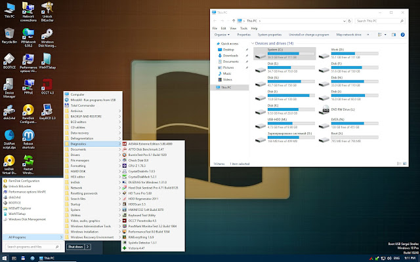Collapse the Devices and drives group
This screenshot has height=262, width=420.
pyautogui.click(x=252, y=43)
